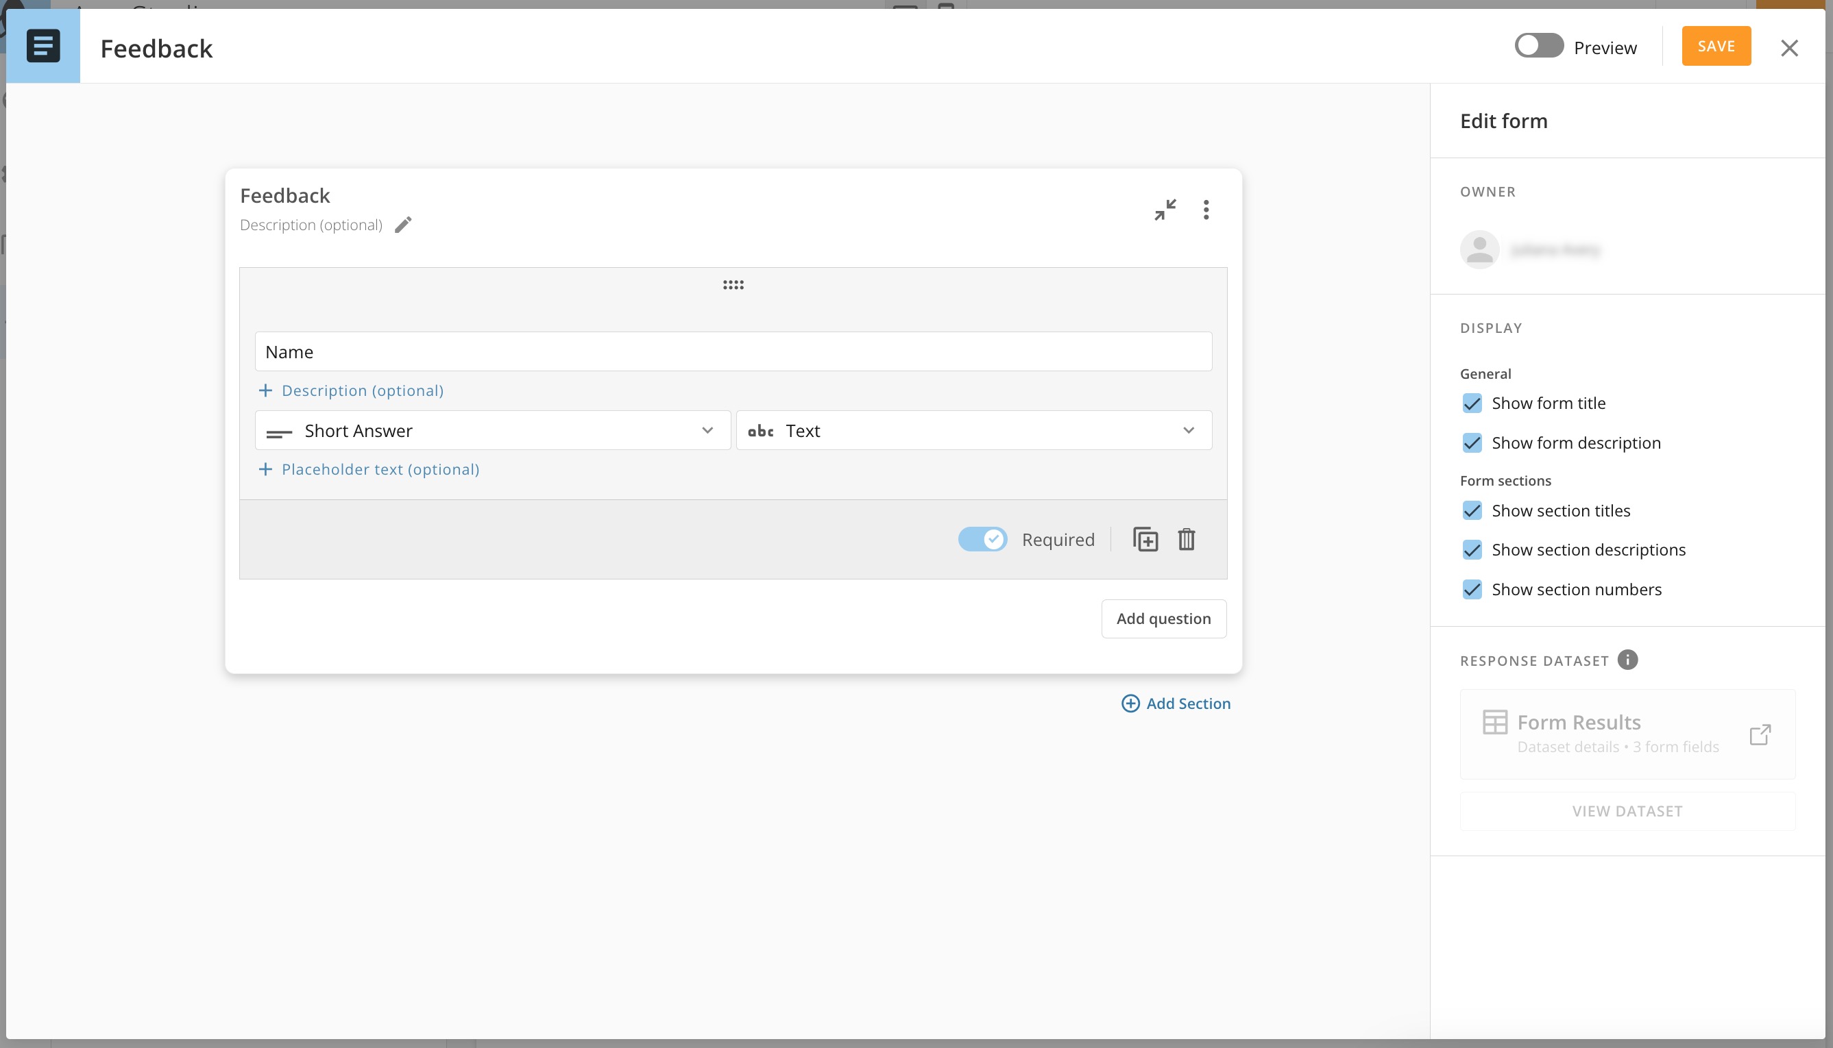Image resolution: width=1833 pixels, height=1048 pixels.
Task: Open the Short Answer question type dropdown
Action: (x=493, y=430)
